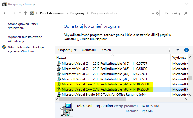Select Visual C++ 2012 Redistributable (x86) 11.0.50727

click(x=104, y=64)
